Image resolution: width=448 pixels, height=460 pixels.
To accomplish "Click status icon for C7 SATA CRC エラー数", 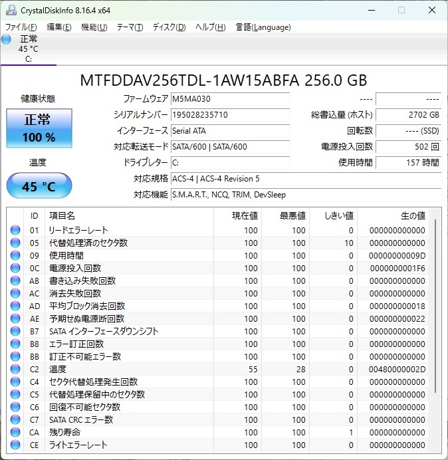I will point(15,419).
